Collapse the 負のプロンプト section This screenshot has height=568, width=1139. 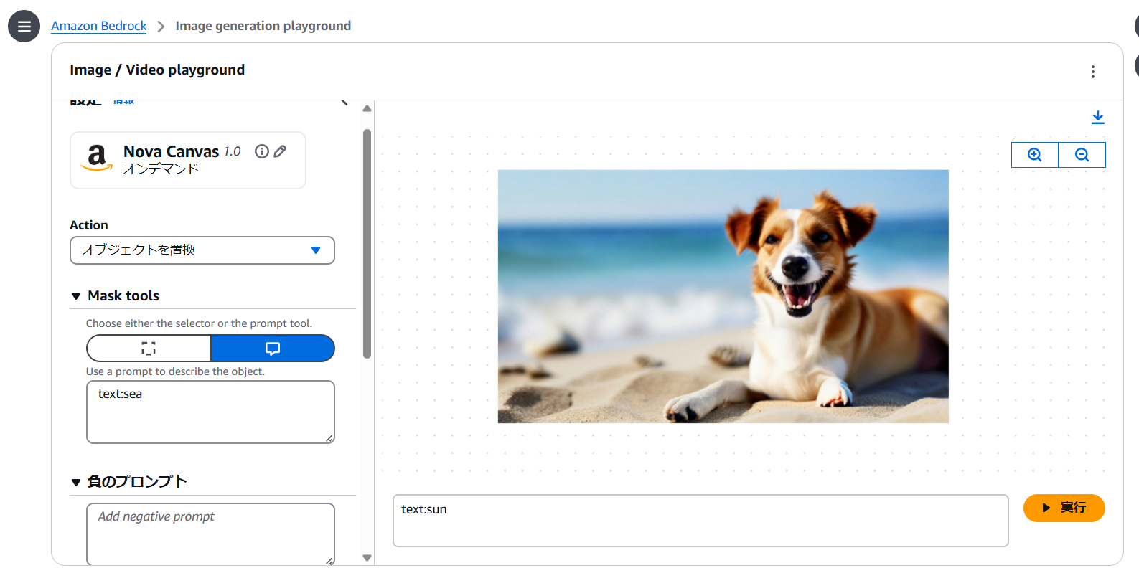pos(76,482)
